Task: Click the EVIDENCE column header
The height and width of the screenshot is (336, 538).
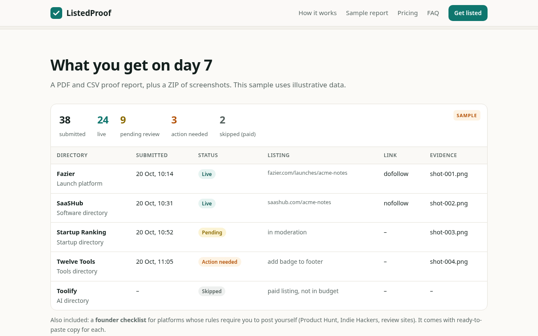Action: 443,155
